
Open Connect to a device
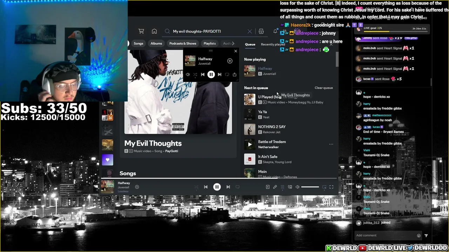coord(290,187)
